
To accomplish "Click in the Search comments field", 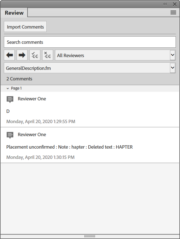I will 90,42.
